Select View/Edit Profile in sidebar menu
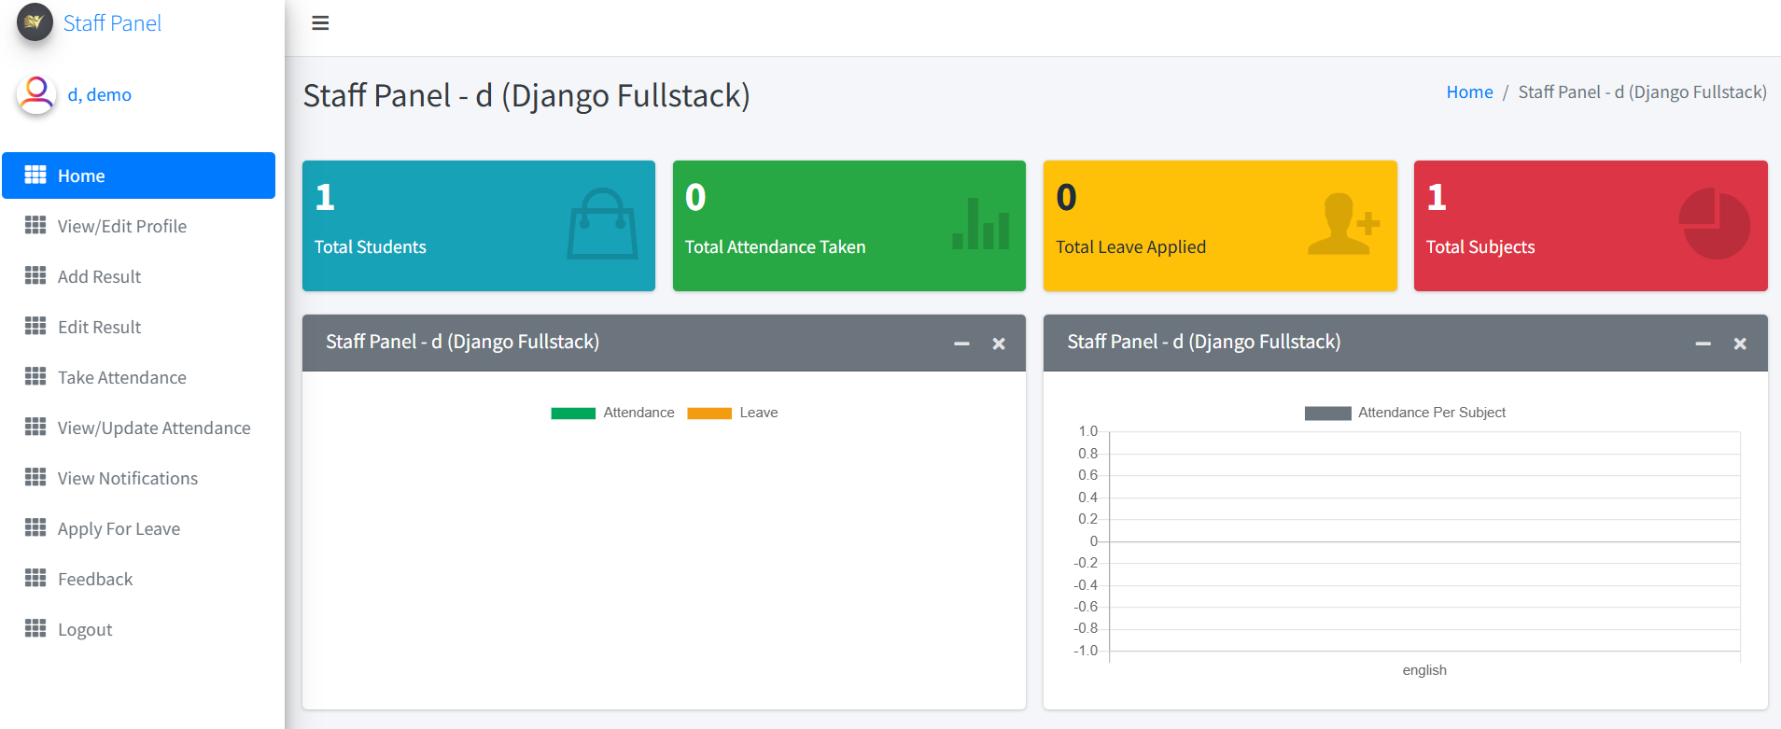Viewport: 1781px width, 729px height. tap(121, 226)
